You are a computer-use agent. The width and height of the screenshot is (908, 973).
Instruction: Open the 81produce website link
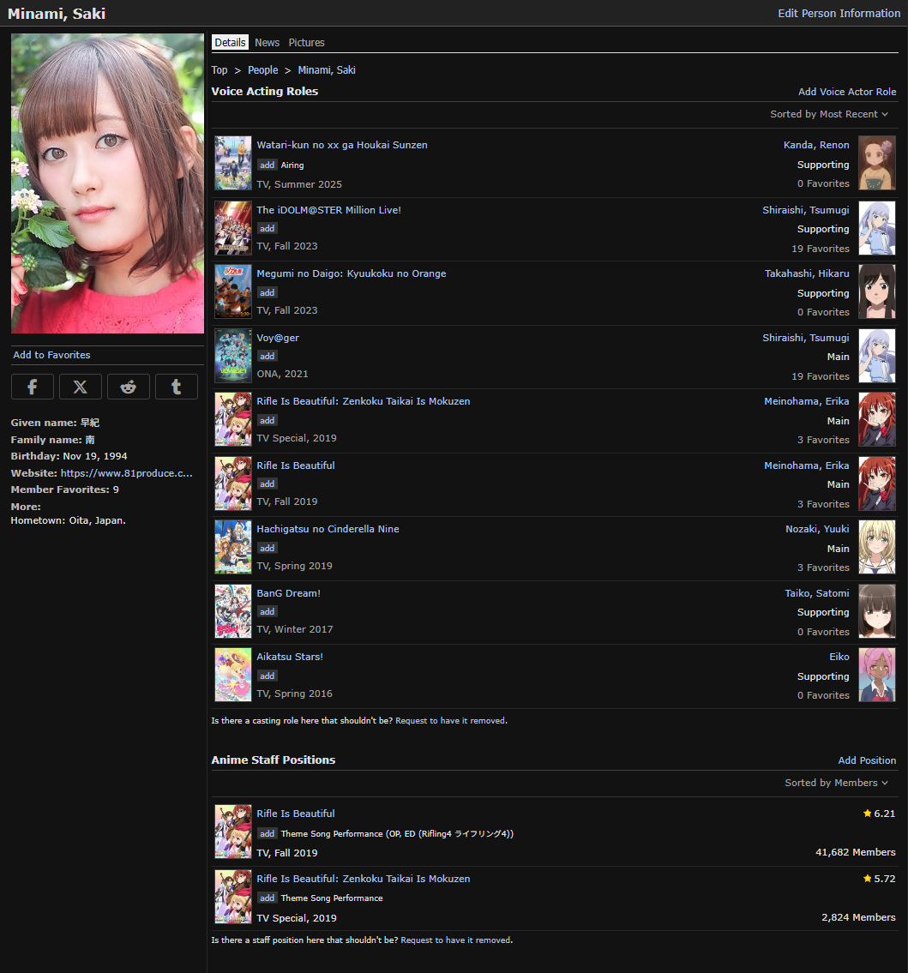[x=127, y=473]
